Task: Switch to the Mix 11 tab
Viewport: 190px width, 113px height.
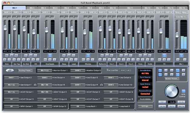Action: coord(130,8)
